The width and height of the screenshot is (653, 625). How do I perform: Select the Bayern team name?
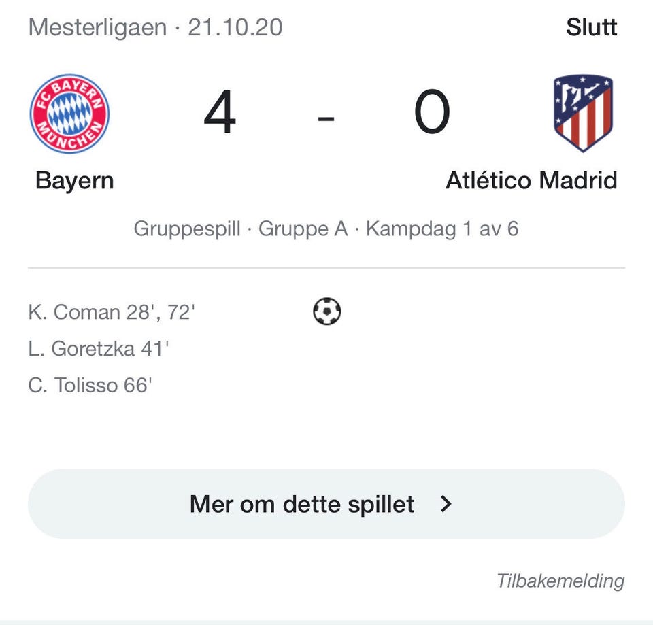[75, 180]
